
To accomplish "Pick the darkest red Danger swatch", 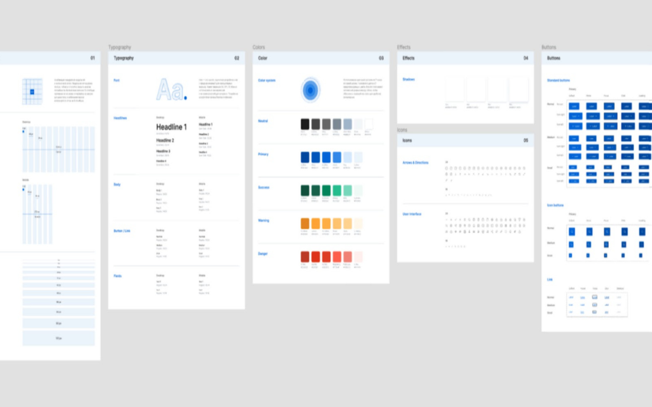I will click(x=305, y=256).
